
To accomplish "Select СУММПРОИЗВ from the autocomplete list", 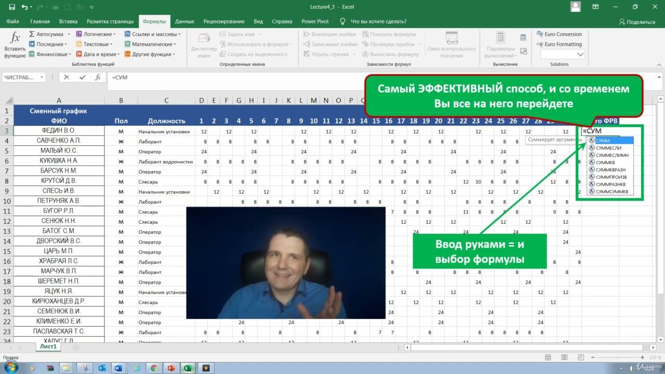I will [x=610, y=177].
